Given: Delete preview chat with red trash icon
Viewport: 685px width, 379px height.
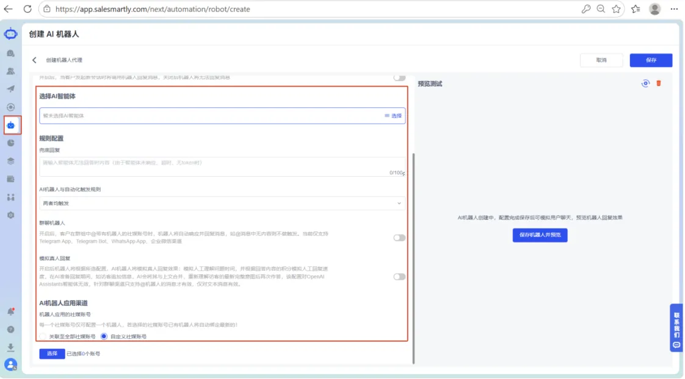Looking at the screenshot, I should point(658,83).
